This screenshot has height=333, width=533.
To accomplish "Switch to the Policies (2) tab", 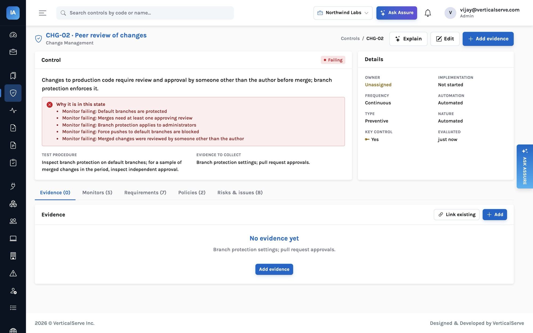I will click(x=192, y=193).
